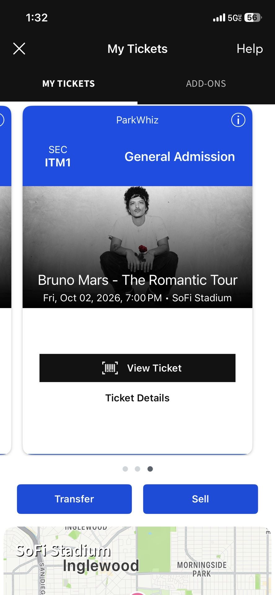Tap the Bruno Mars event photo
275x595 pixels.
(137, 229)
